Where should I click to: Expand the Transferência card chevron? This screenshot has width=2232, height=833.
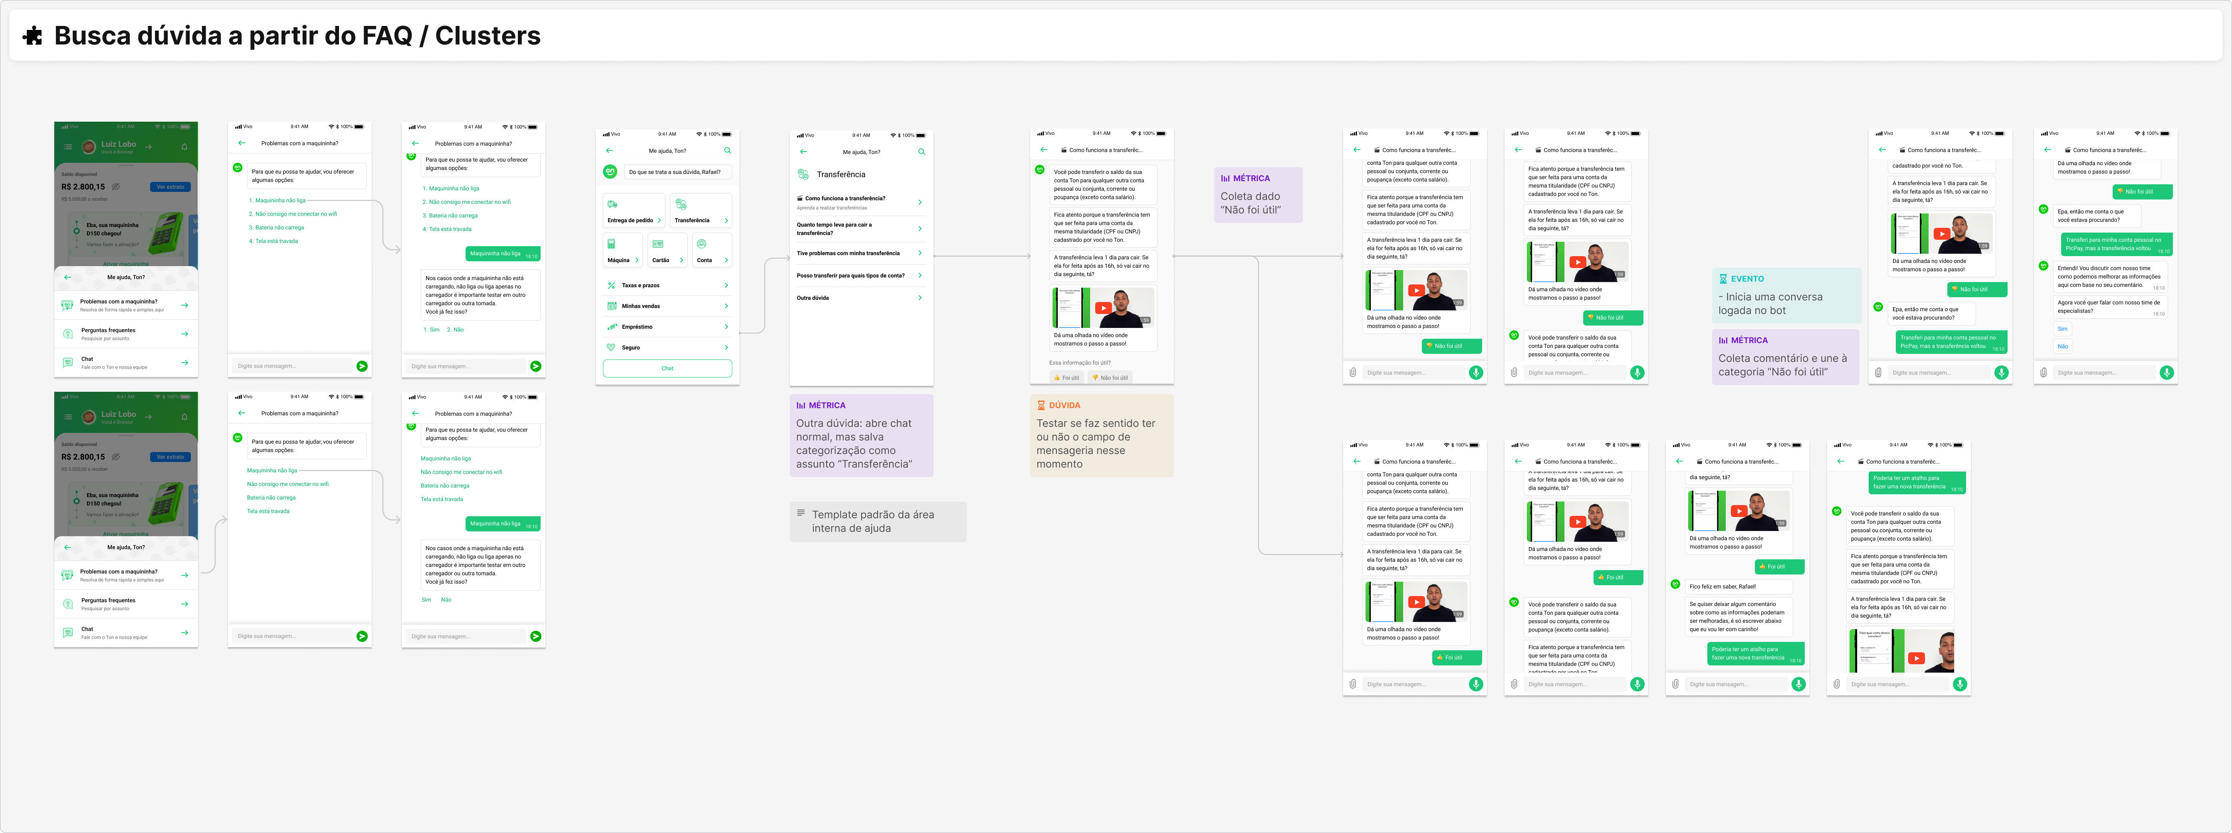point(726,220)
